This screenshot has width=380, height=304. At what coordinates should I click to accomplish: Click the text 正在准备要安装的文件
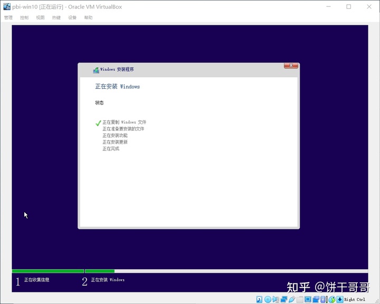pyautogui.click(x=123, y=129)
